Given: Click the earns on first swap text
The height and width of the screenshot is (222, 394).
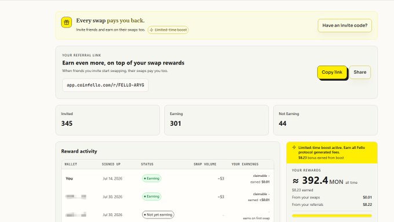Looking at the screenshot, I should coord(256,218).
